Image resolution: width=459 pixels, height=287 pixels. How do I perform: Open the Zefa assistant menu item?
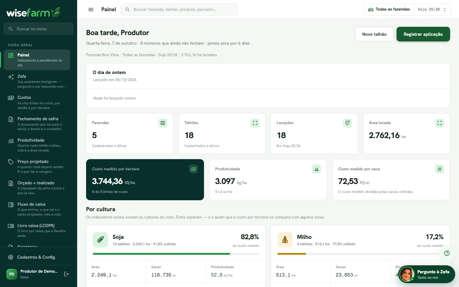pyautogui.click(x=37, y=81)
